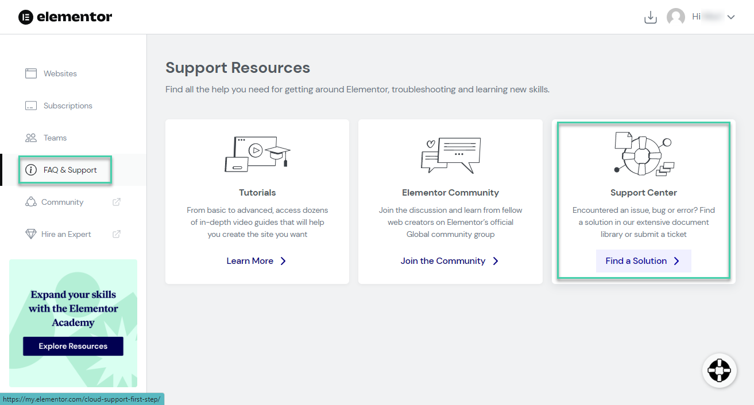The width and height of the screenshot is (754, 405).
Task: Click the Support Center lifebuoy illustration
Action: pyautogui.click(x=643, y=154)
